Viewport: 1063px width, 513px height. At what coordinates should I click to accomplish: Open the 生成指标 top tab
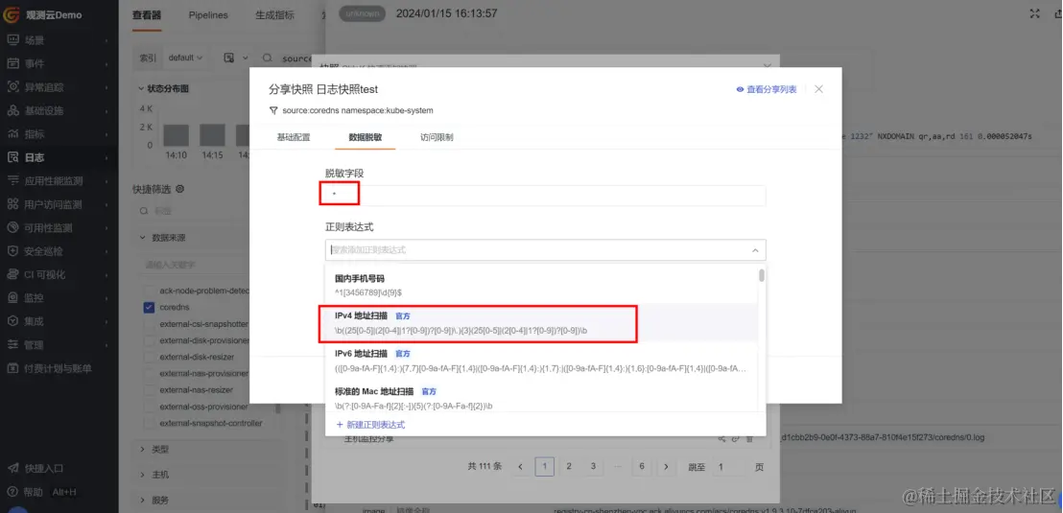tap(275, 15)
